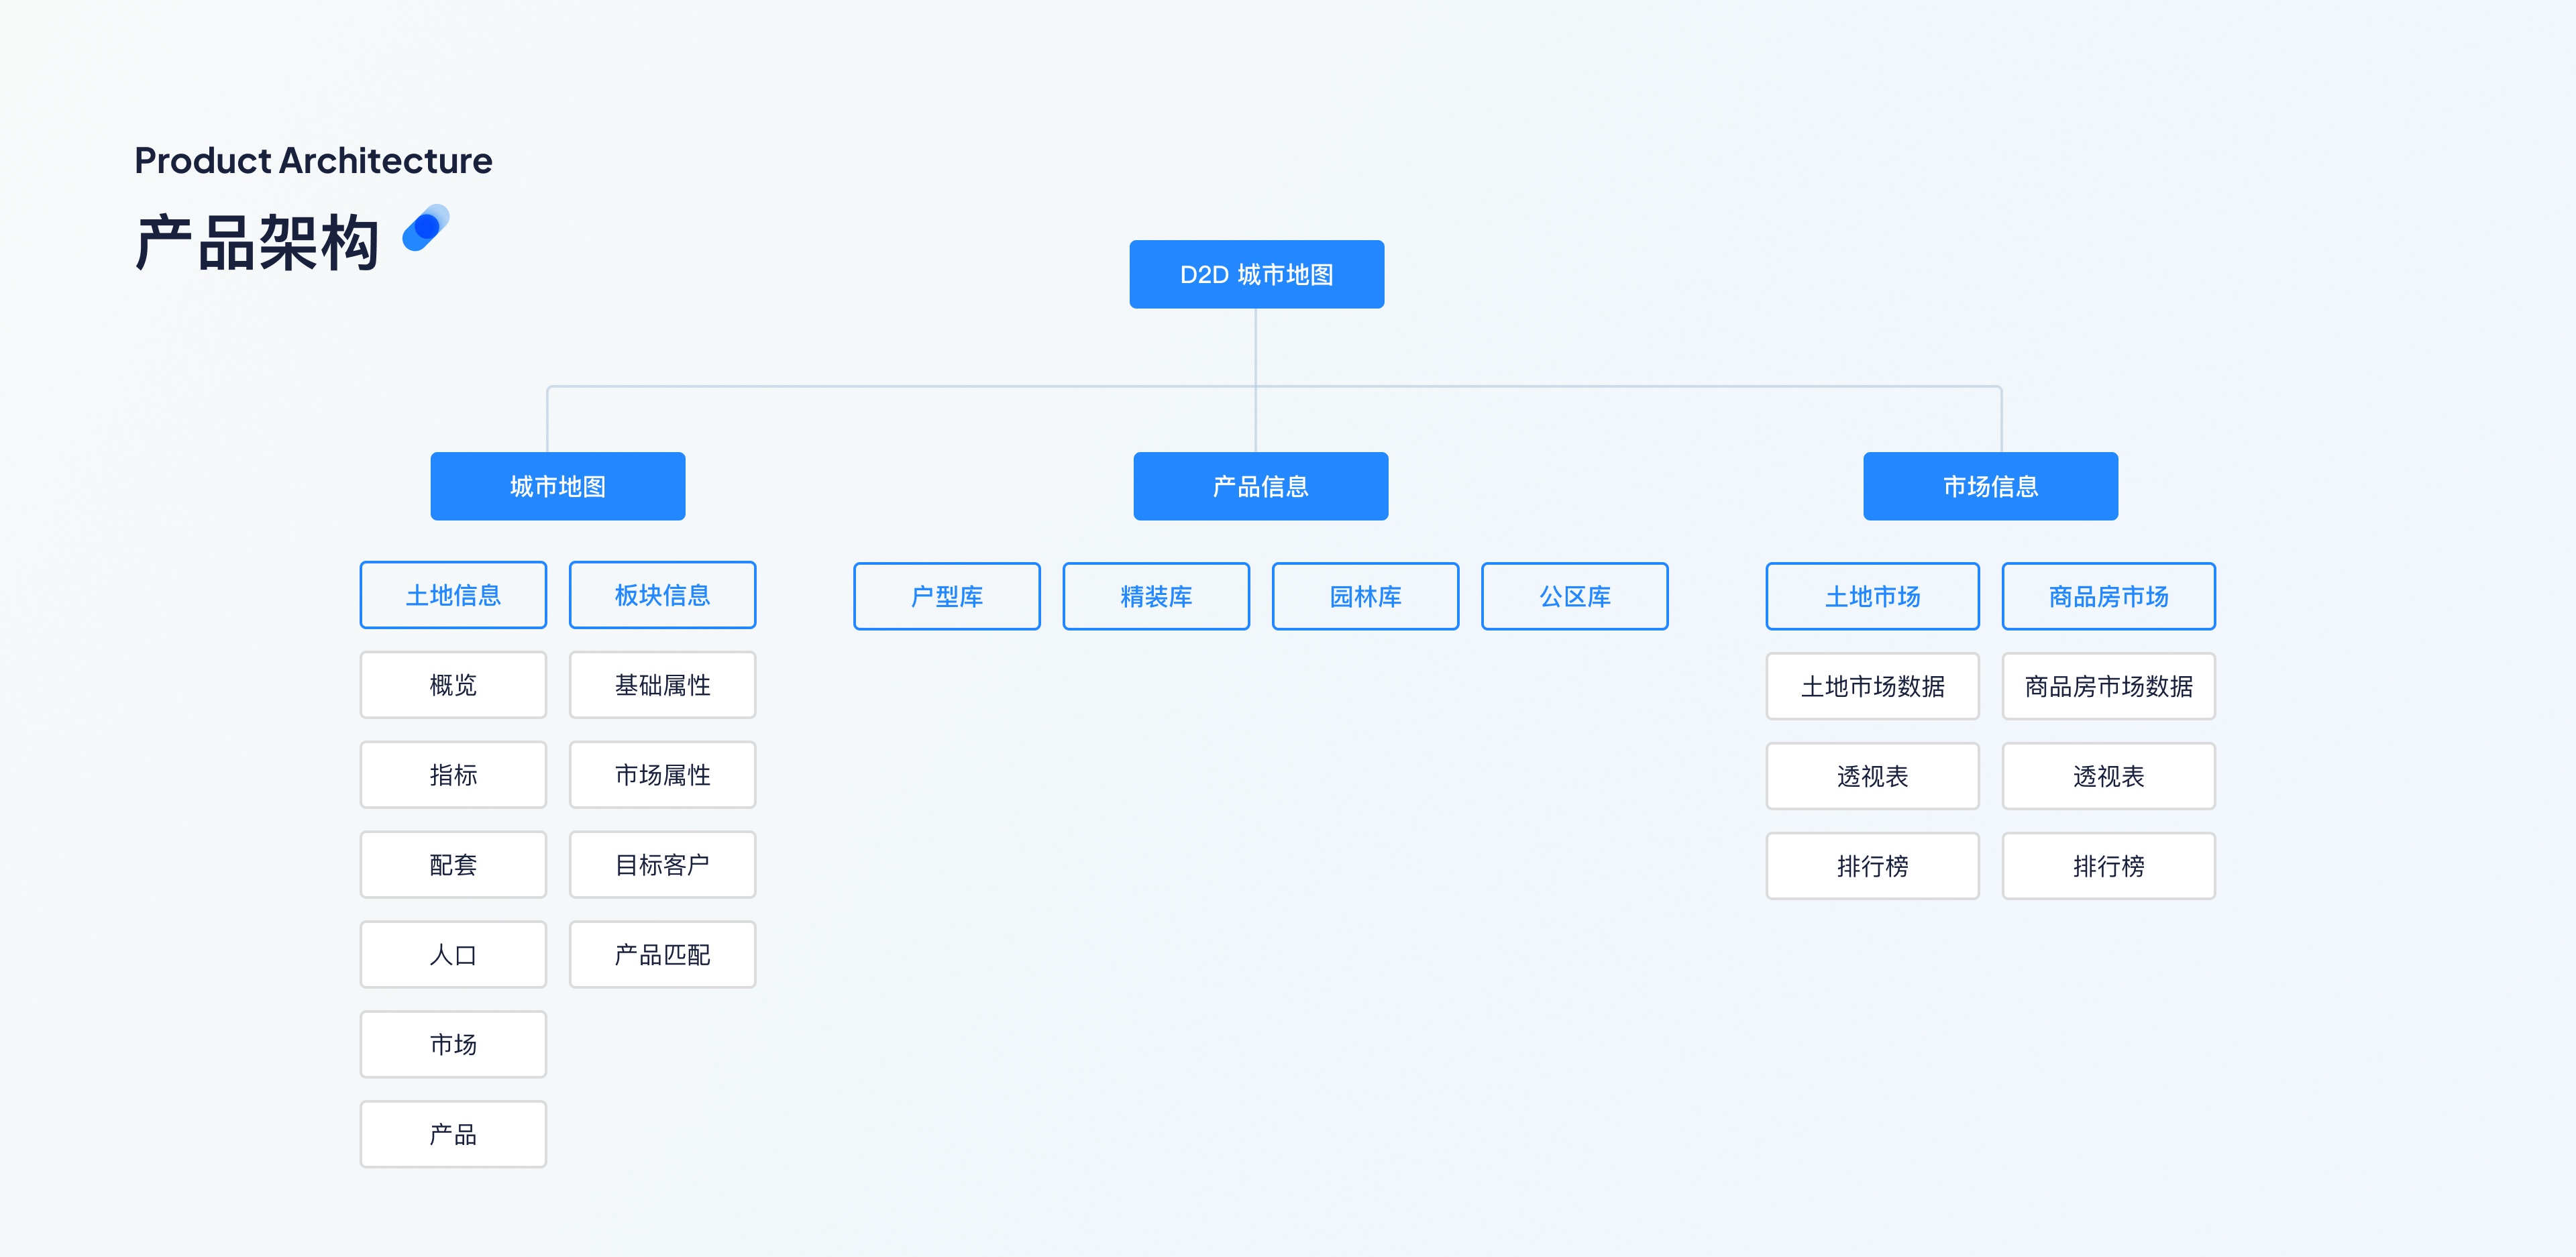
Task: Click the 目标客户 item
Action: (662, 865)
